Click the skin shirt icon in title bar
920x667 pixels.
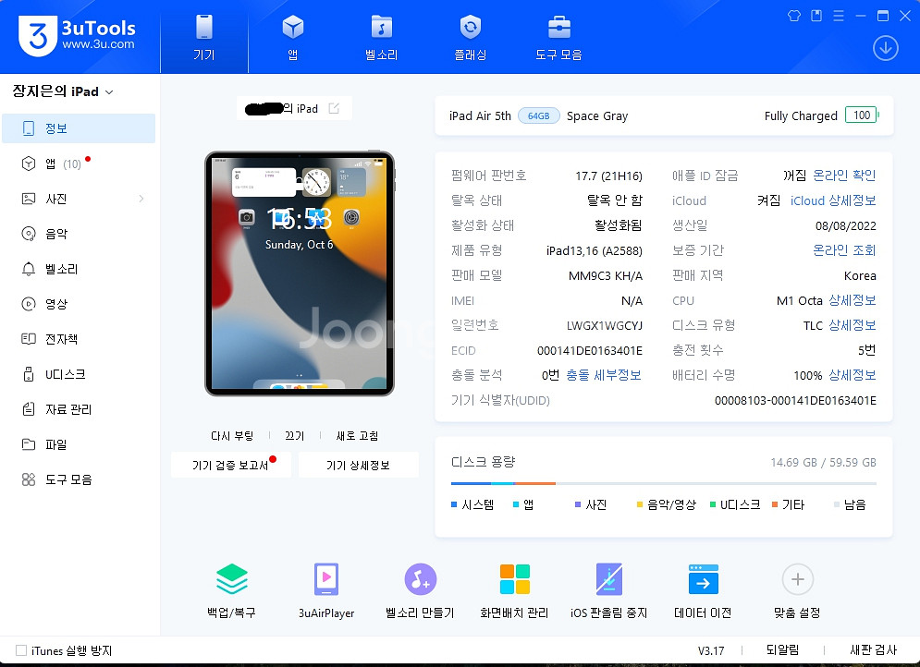point(794,16)
